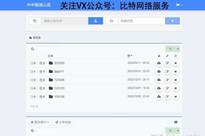Click the open-folder icon beside create directory field
Screen dimensions: 205x136
111,21
